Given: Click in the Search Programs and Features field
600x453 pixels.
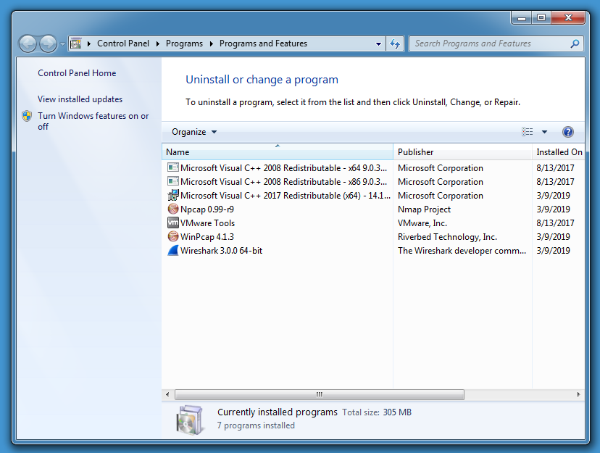Looking at the screenshot, I should click(489, 43).
